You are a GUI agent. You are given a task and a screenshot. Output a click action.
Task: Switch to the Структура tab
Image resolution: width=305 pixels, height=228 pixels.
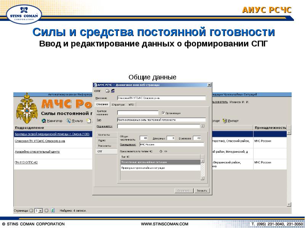[118, 105]
